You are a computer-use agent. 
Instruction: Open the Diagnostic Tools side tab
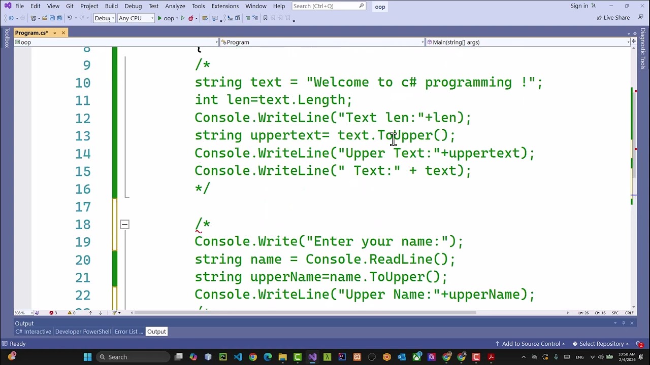click(643, 48)
